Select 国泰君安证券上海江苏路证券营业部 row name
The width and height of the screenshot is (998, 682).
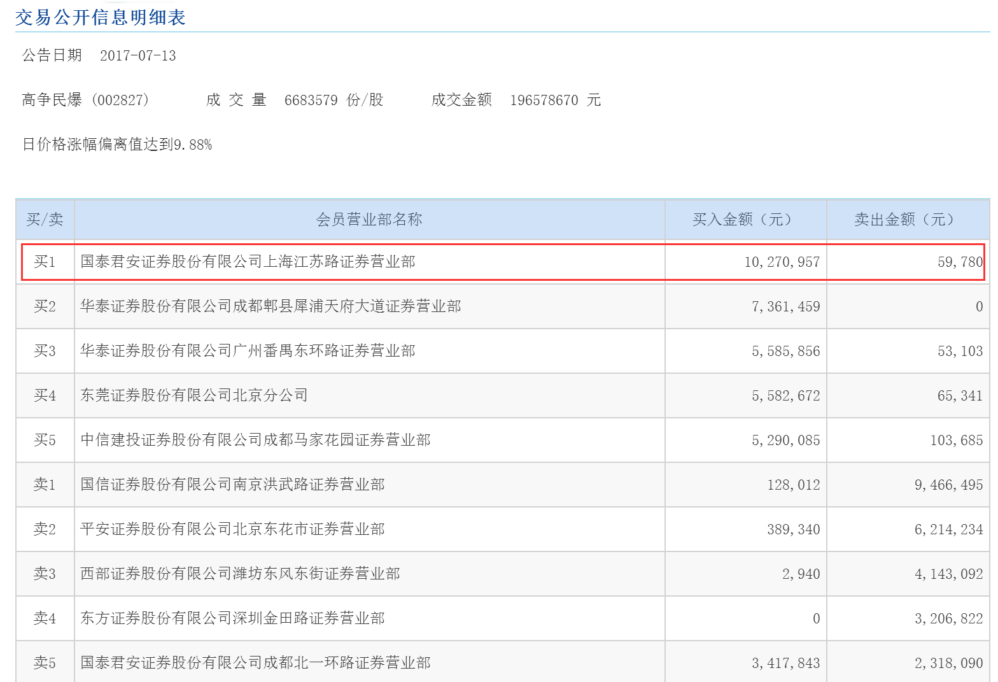(x=248, y=262)
